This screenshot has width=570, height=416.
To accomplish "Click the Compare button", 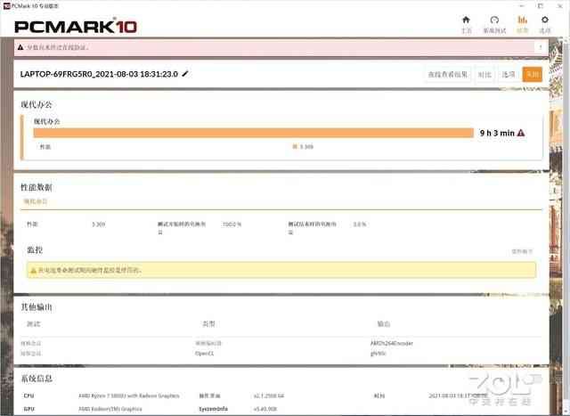I will tap(484, 75).
